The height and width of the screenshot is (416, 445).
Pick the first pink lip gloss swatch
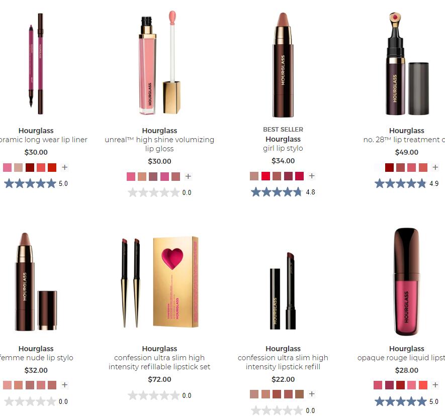pyautogui.click(x=131, y=177)
